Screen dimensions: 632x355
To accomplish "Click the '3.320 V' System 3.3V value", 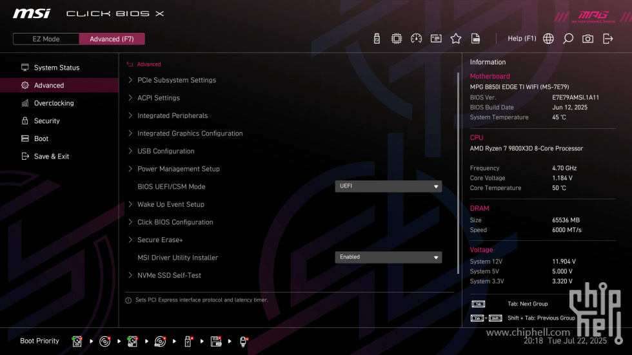I will [562, 282].
